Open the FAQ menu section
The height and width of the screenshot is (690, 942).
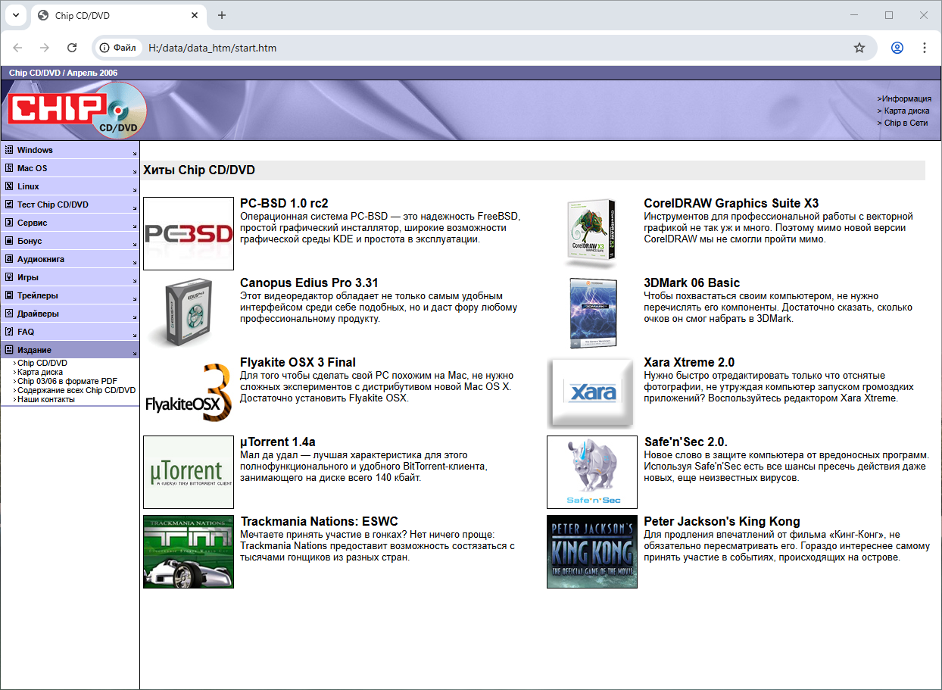(70, 332)
